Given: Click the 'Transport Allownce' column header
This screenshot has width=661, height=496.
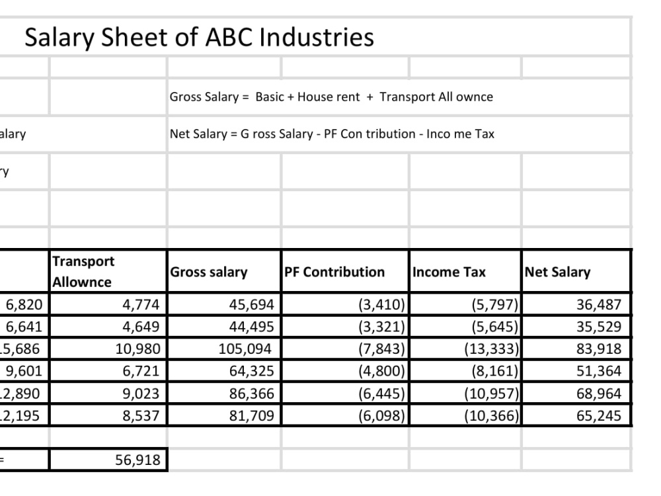Looking at the screenshot, I should click(x=108, y=272).
